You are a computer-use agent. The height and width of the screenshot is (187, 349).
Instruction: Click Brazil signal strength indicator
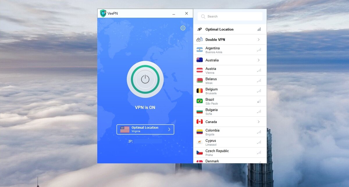click(x=259, y=101)
